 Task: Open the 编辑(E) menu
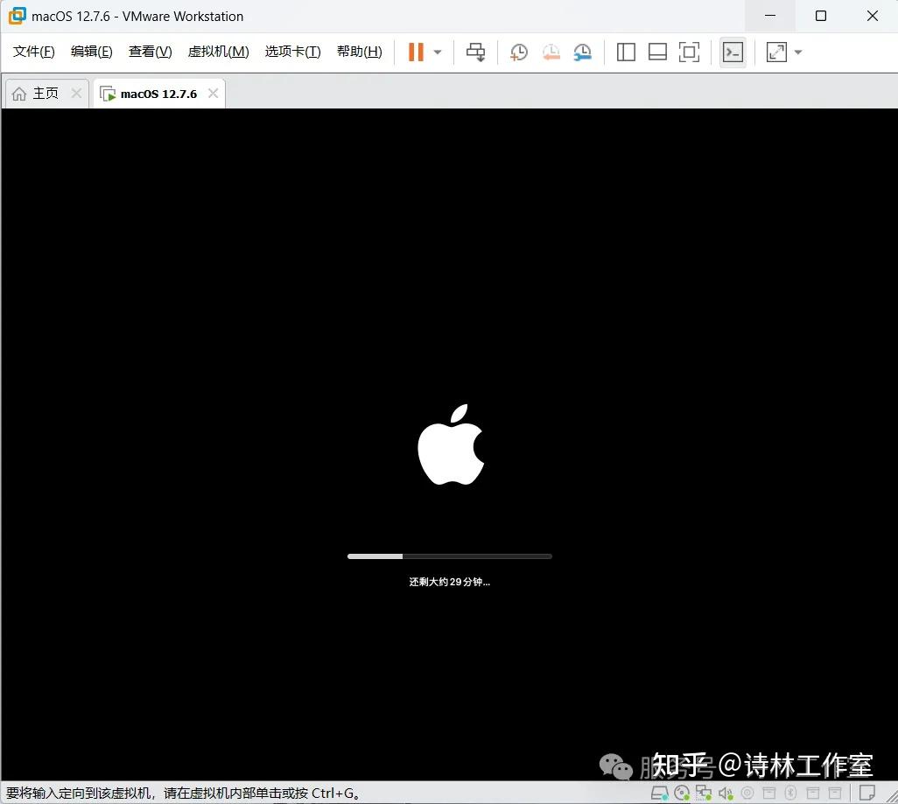pos(92,52)
